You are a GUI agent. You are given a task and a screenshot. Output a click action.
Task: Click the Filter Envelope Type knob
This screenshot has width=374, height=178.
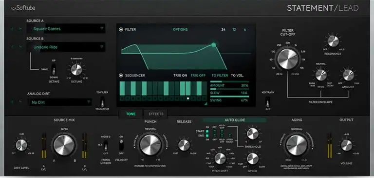[321, 75]
